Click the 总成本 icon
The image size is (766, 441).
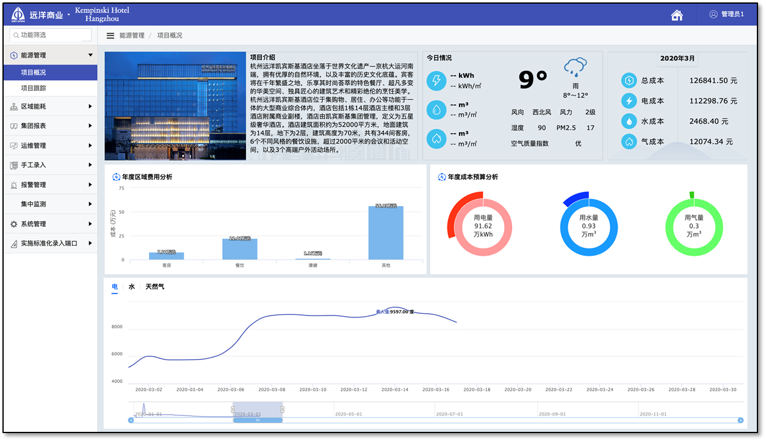(629, 80)
